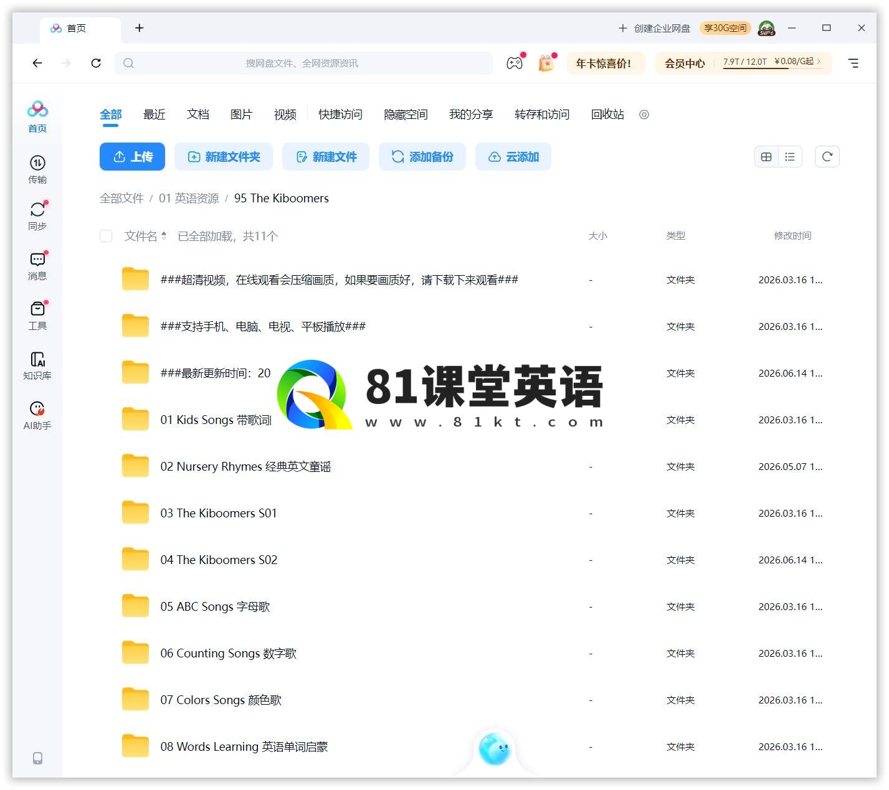
Task: Open the 会员中心 member center
Action: coord(685,63)
